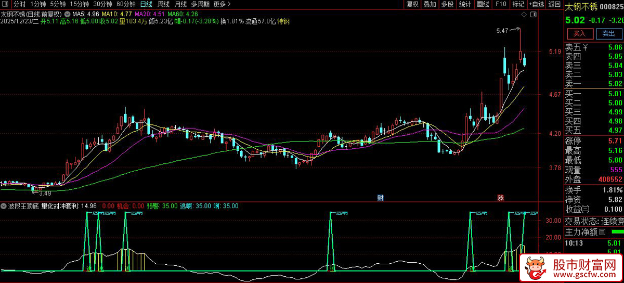
Task: Click the 量化对冲套利 indicator label
Action: click(60, 207)
